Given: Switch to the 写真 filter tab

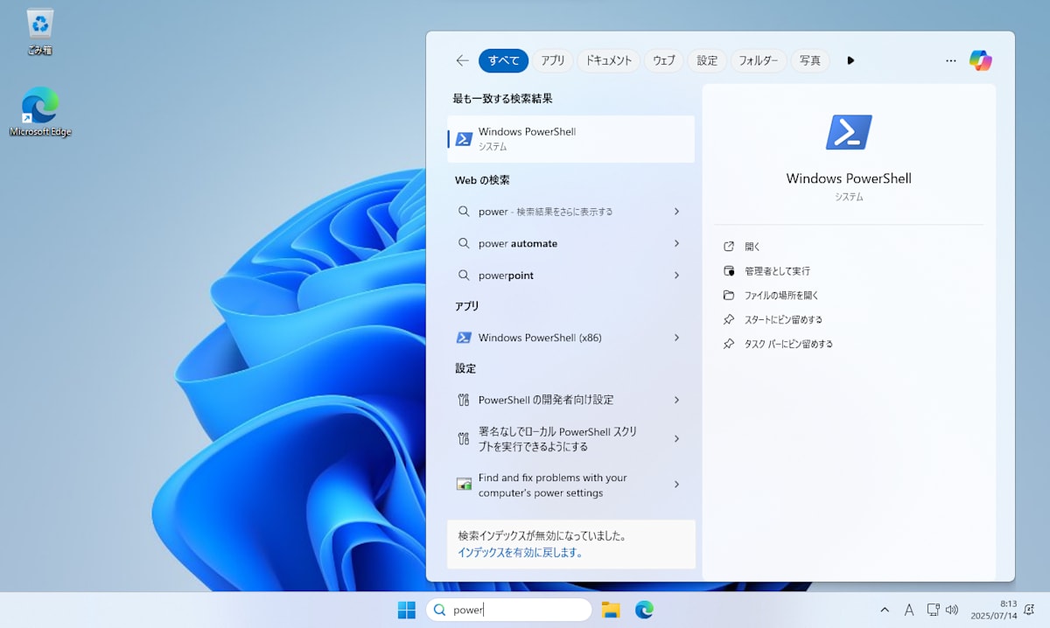Looking at the screenshot, I should 810,60.
